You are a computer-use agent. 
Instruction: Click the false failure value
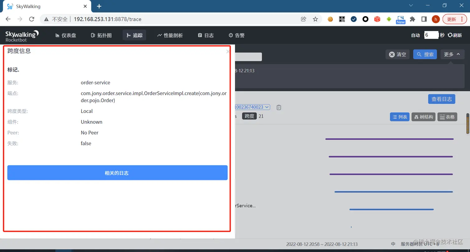86,143
